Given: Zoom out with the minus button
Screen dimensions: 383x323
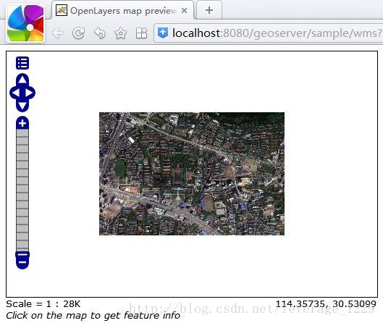Looking at the screenshot, I should click(22, 263).
